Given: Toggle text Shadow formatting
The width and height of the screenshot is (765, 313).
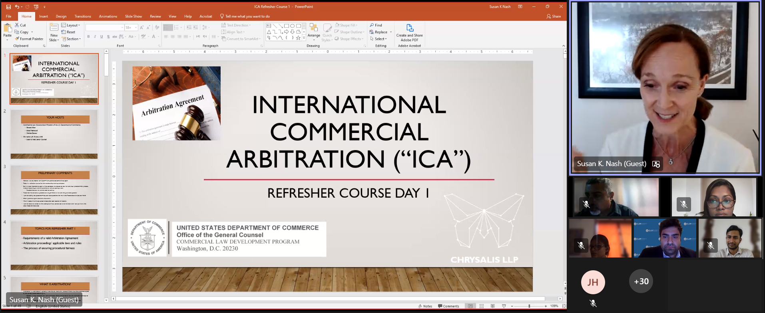Looking at the screenshot, I should 108,37.
